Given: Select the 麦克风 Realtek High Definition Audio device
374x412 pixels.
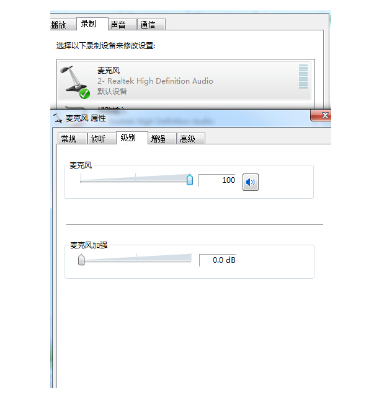Looking at the screenshot, I should pyautogui.click(x=184, y=81).
